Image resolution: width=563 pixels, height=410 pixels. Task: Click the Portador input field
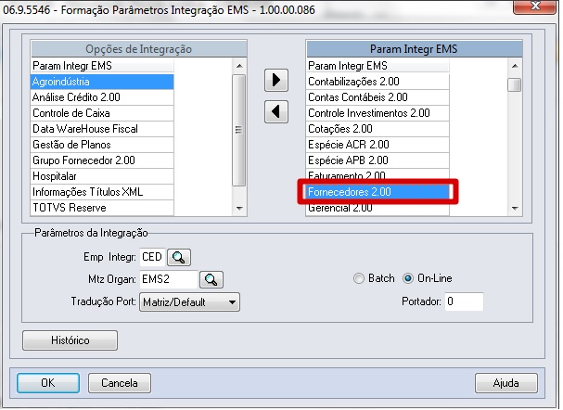point(464,301)
